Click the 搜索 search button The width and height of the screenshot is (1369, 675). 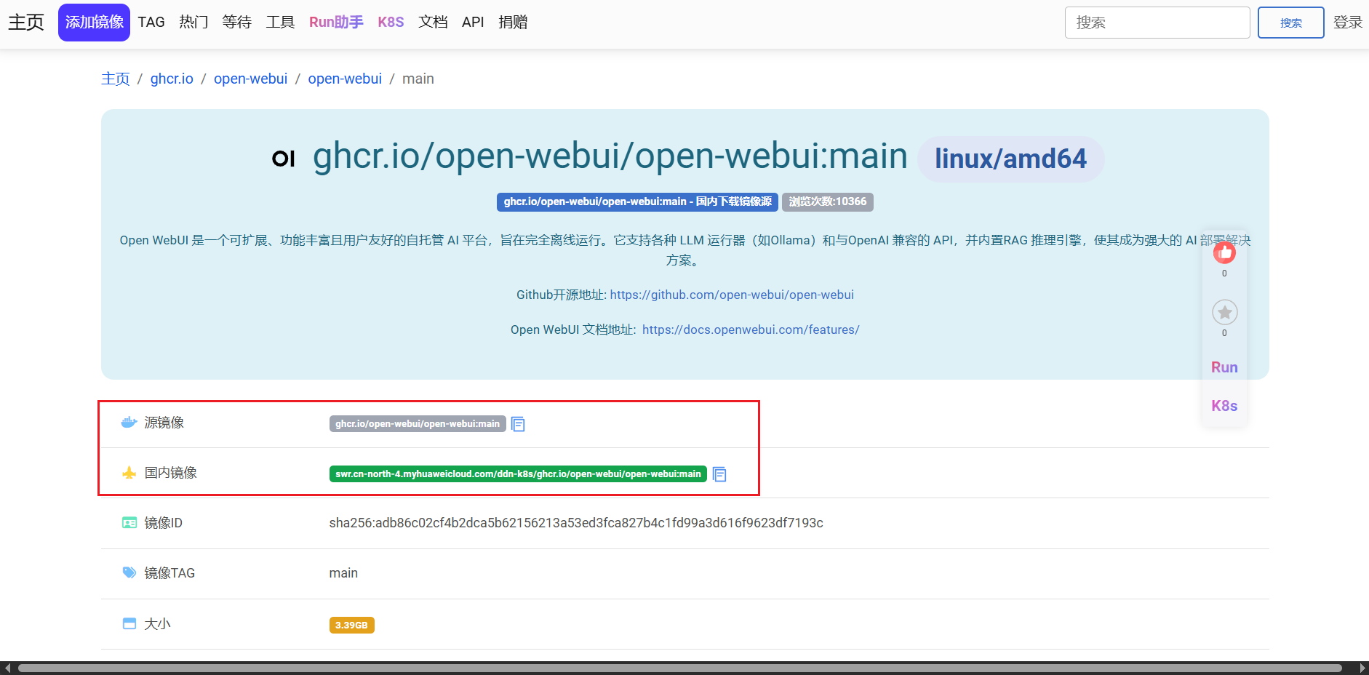coord(1291,23)
